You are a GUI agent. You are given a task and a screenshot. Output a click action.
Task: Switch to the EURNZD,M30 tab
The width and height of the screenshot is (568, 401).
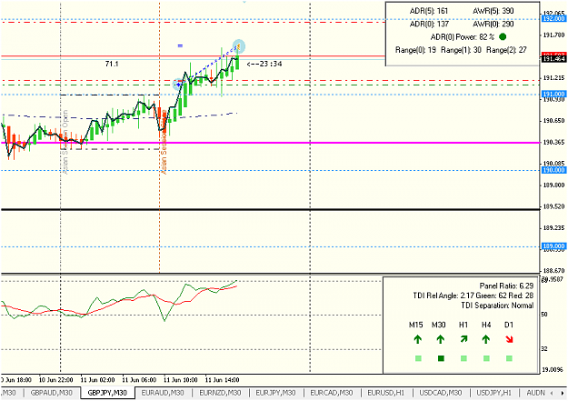click(x=220, y=393)
